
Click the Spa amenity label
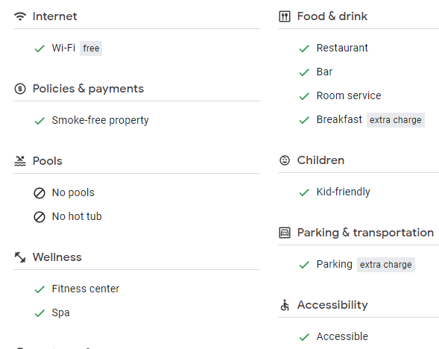[x=61, y=313]
